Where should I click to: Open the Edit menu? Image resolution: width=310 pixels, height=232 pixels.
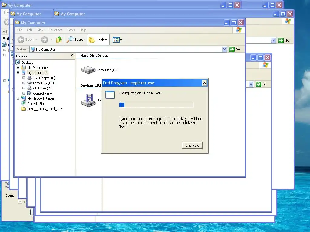30,30
